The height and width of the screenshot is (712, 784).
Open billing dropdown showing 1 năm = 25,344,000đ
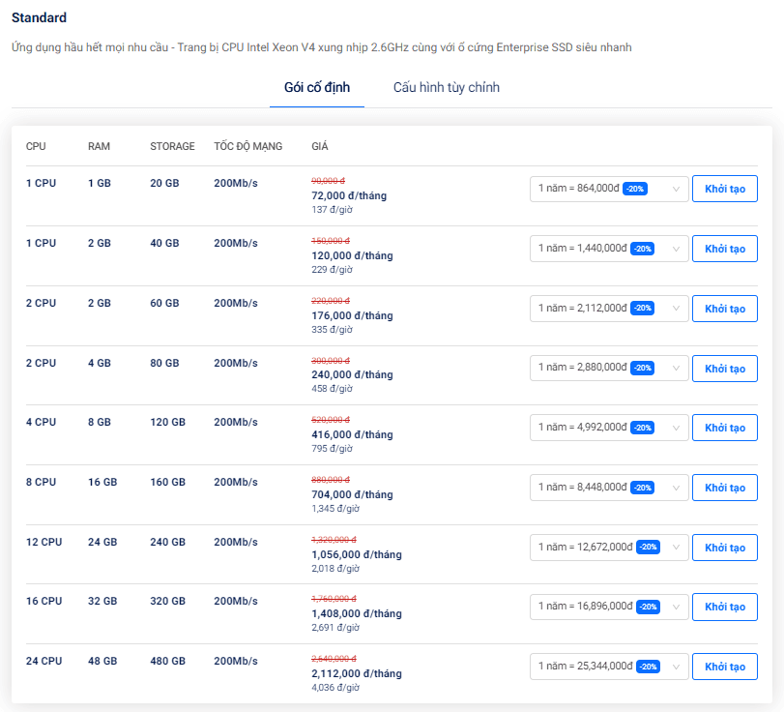coord(609,667)
